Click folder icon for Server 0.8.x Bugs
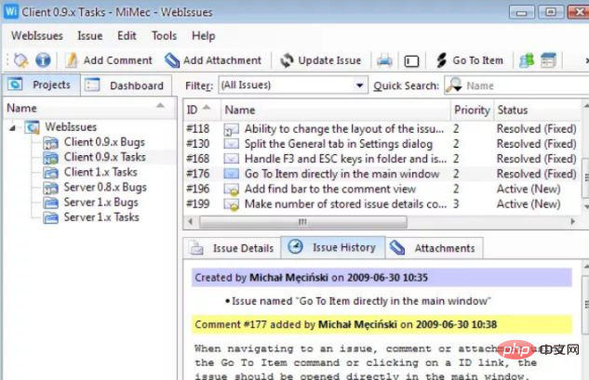Screen dimensions: 589x380 50,188
